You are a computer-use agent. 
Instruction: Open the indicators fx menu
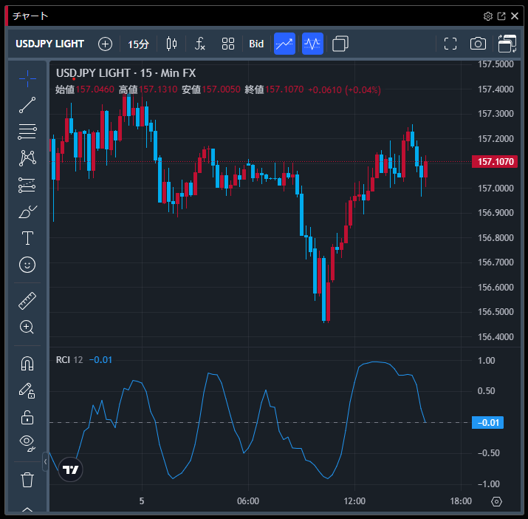tap(200, 44)
